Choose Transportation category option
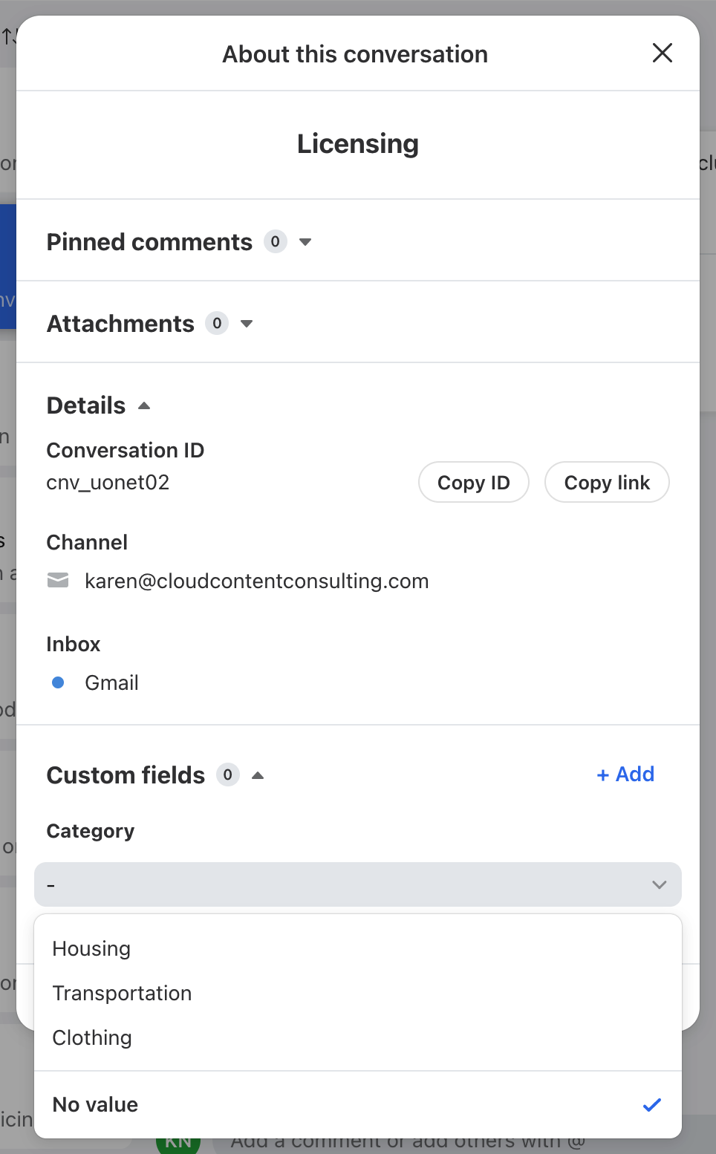716x1154 pixels. [122, 994]
